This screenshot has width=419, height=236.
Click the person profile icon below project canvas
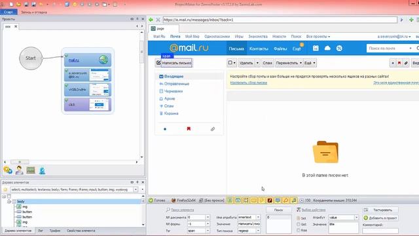point(19,170)
